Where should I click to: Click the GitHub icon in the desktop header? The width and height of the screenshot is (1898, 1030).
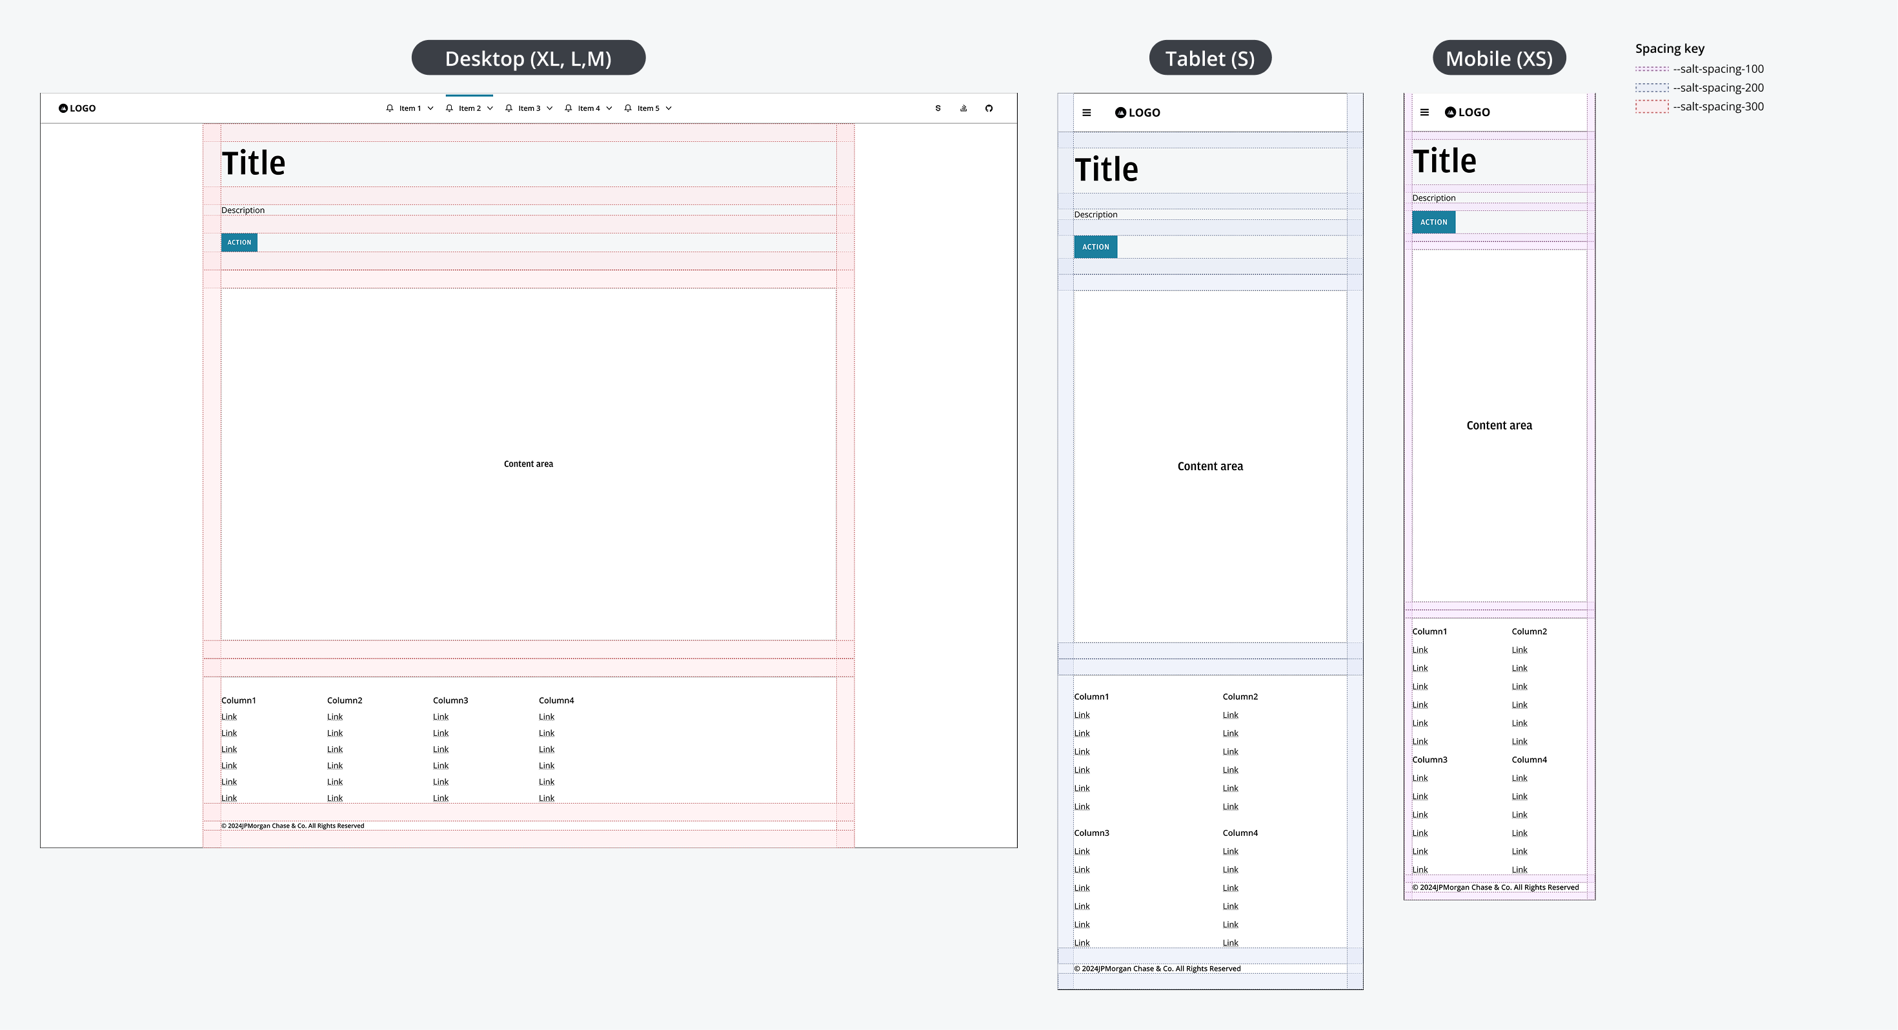(x=989, y=108)
